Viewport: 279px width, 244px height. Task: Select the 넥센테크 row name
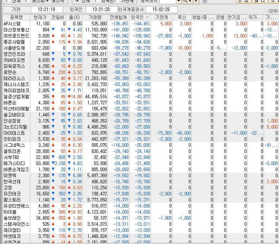[x=12, y=236]
